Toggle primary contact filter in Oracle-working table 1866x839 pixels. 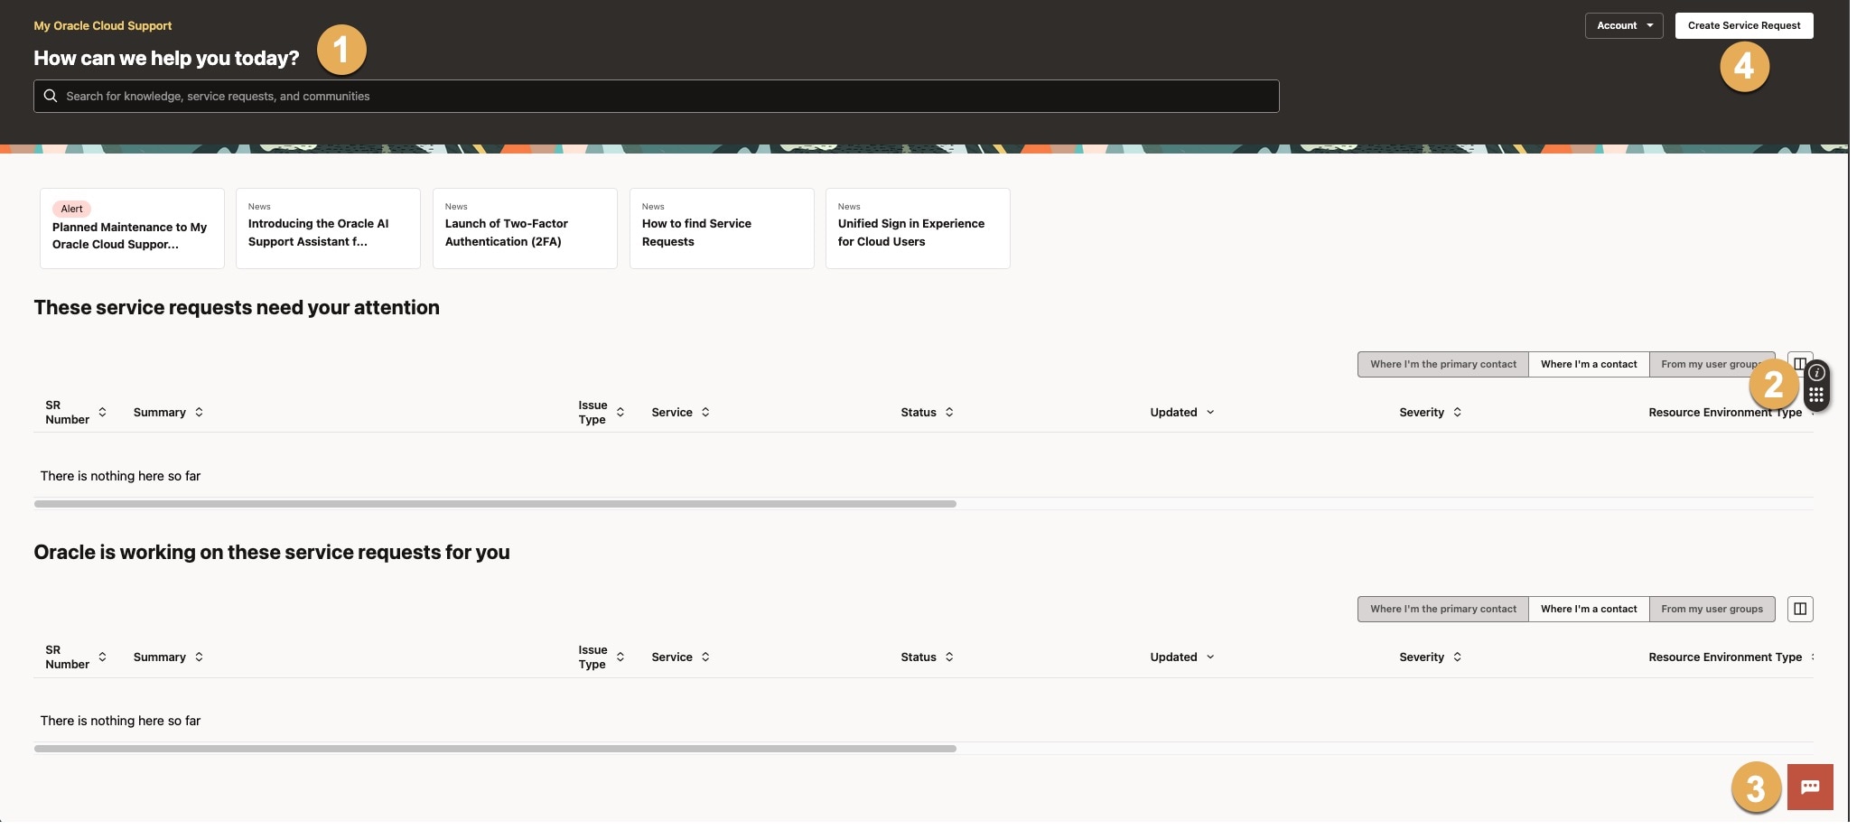(x=1443, y=609)
